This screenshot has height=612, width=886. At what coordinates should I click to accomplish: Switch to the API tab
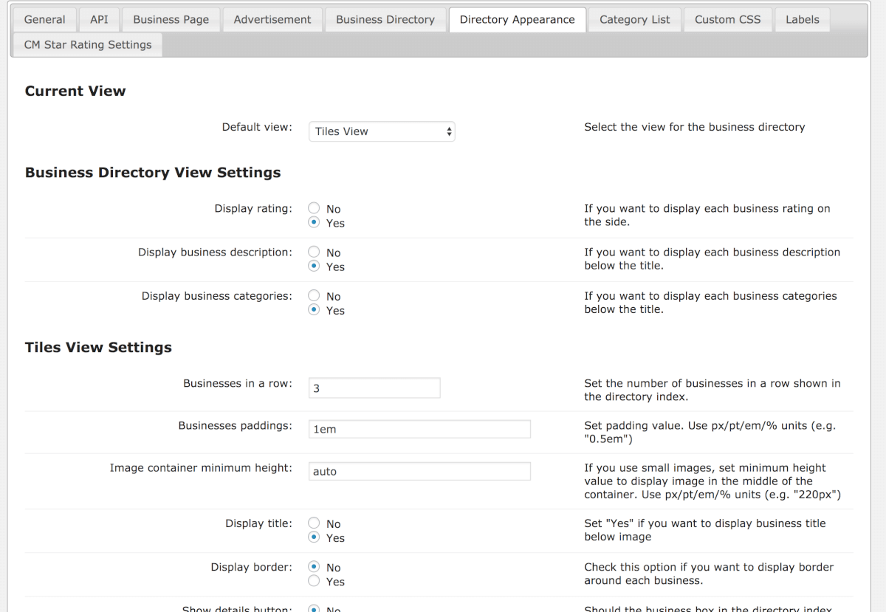[x=99, y=19]
